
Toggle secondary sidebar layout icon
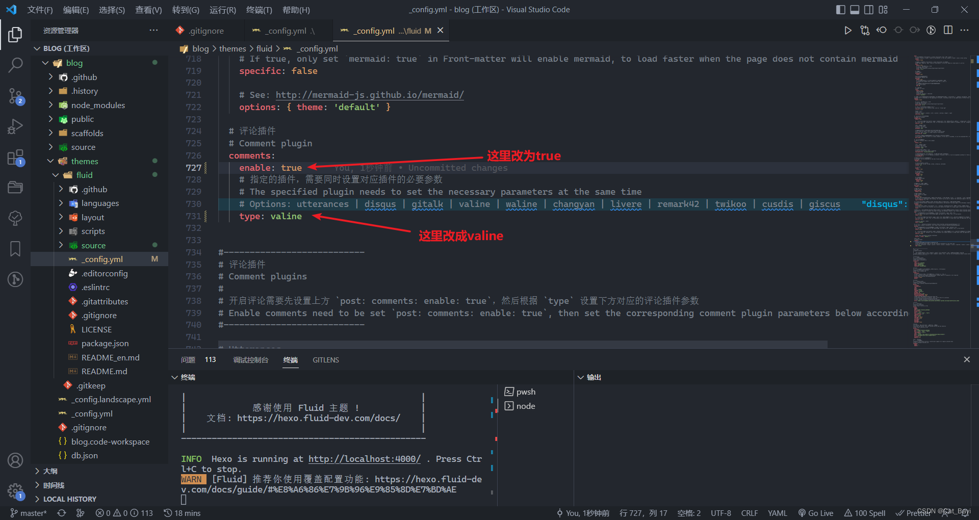tap(869, 10)
